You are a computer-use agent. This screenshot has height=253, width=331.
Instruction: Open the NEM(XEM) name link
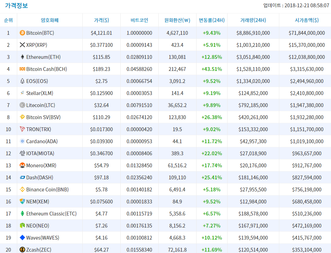point(38,202)
